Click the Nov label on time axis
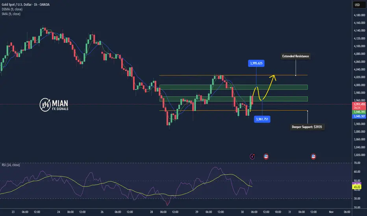The width and height of the screenshot is (367, 216). pyautogui.click(x=331, y=212)
